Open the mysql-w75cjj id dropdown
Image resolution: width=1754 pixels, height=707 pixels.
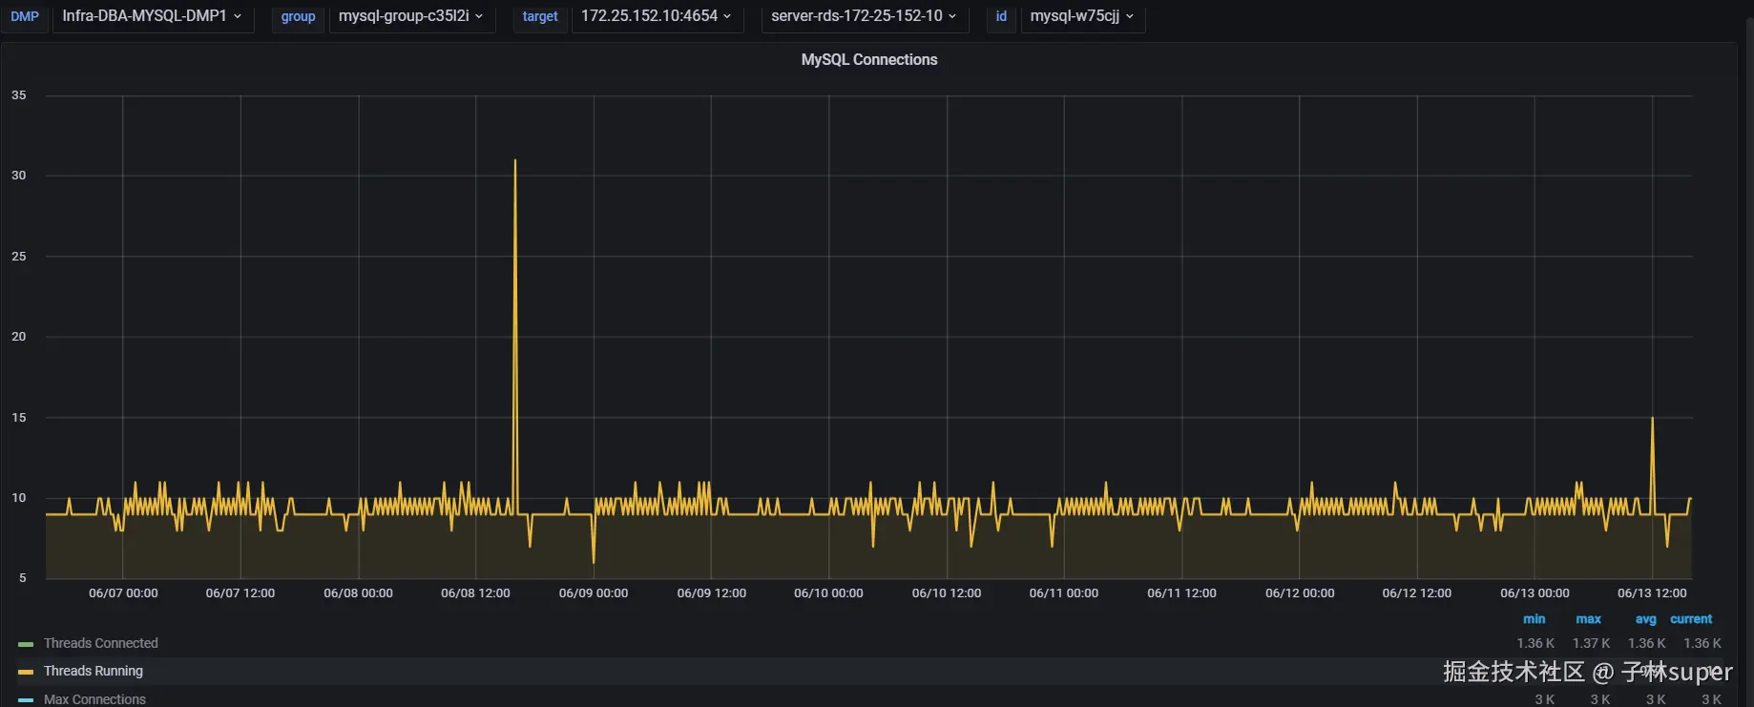tap(1082, 16)
